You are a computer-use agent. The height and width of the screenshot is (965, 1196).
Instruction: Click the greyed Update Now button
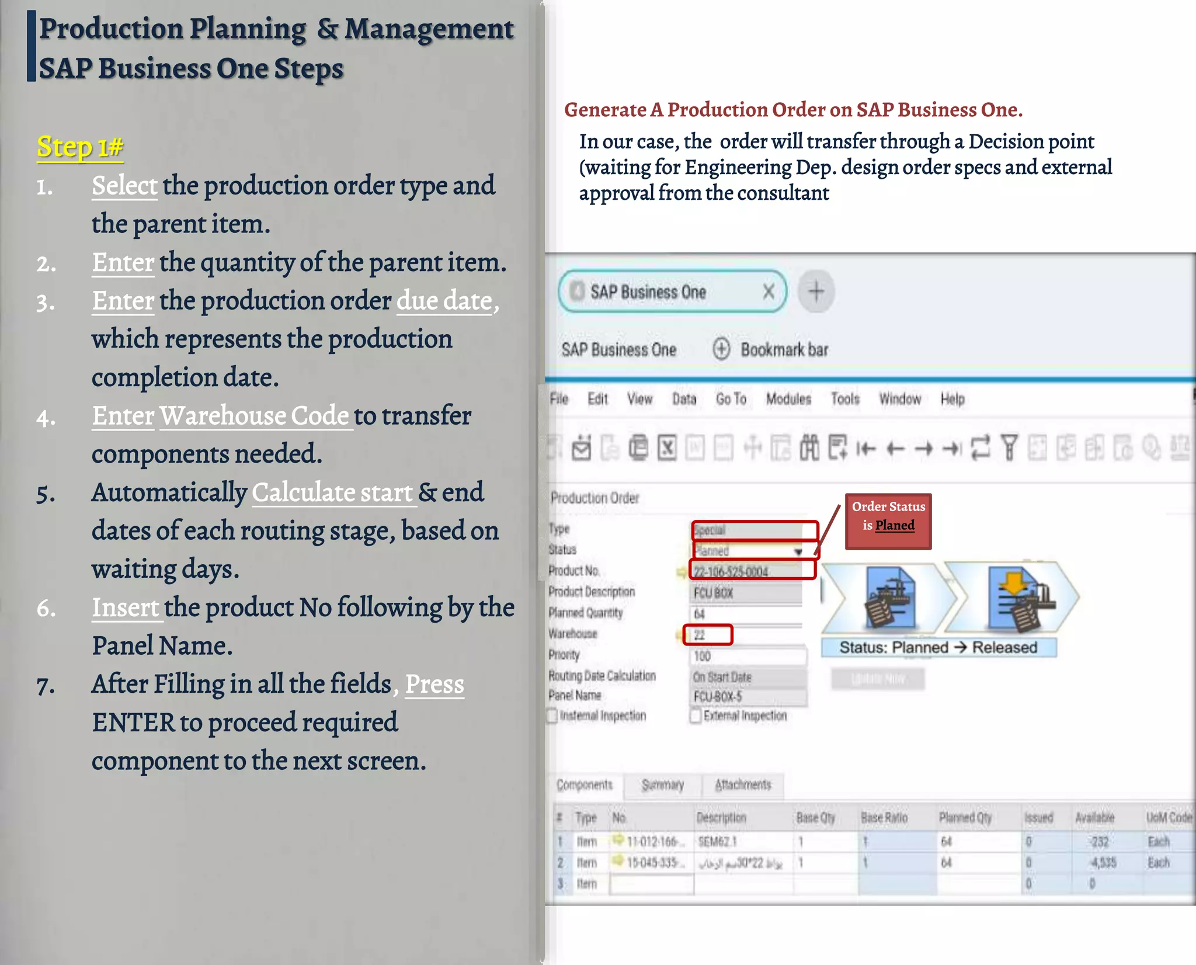pyautogui.click(x=878, y=679)
